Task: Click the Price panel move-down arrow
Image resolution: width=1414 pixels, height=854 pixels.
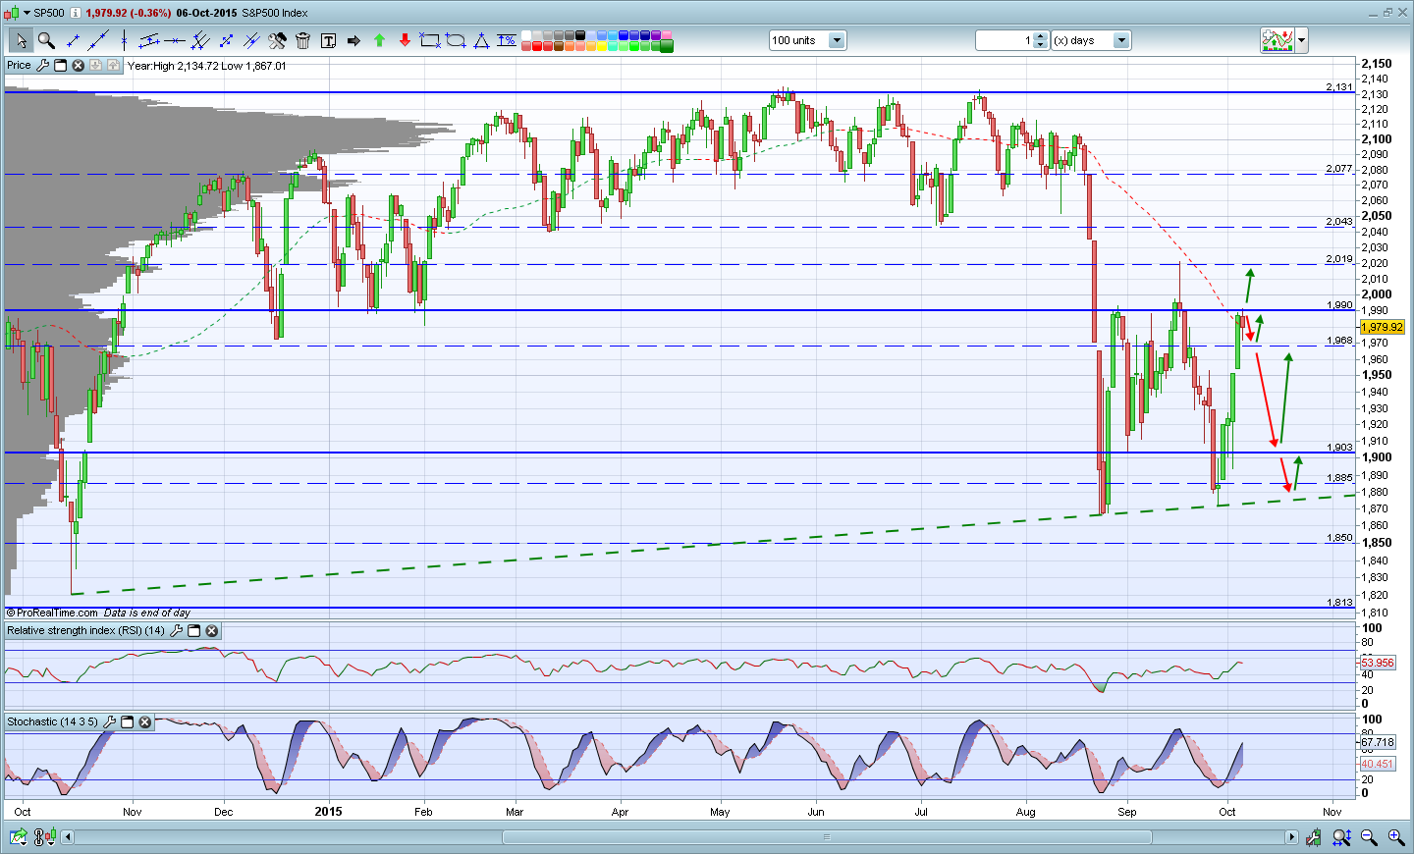Action: point(95,66)
